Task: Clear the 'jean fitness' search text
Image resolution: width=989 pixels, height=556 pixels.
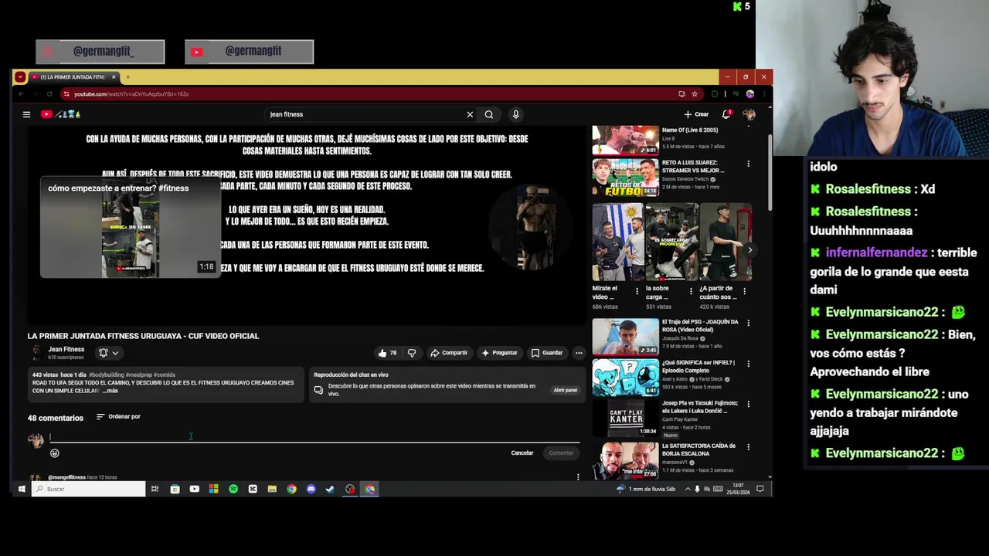Action: coord(470,114)
